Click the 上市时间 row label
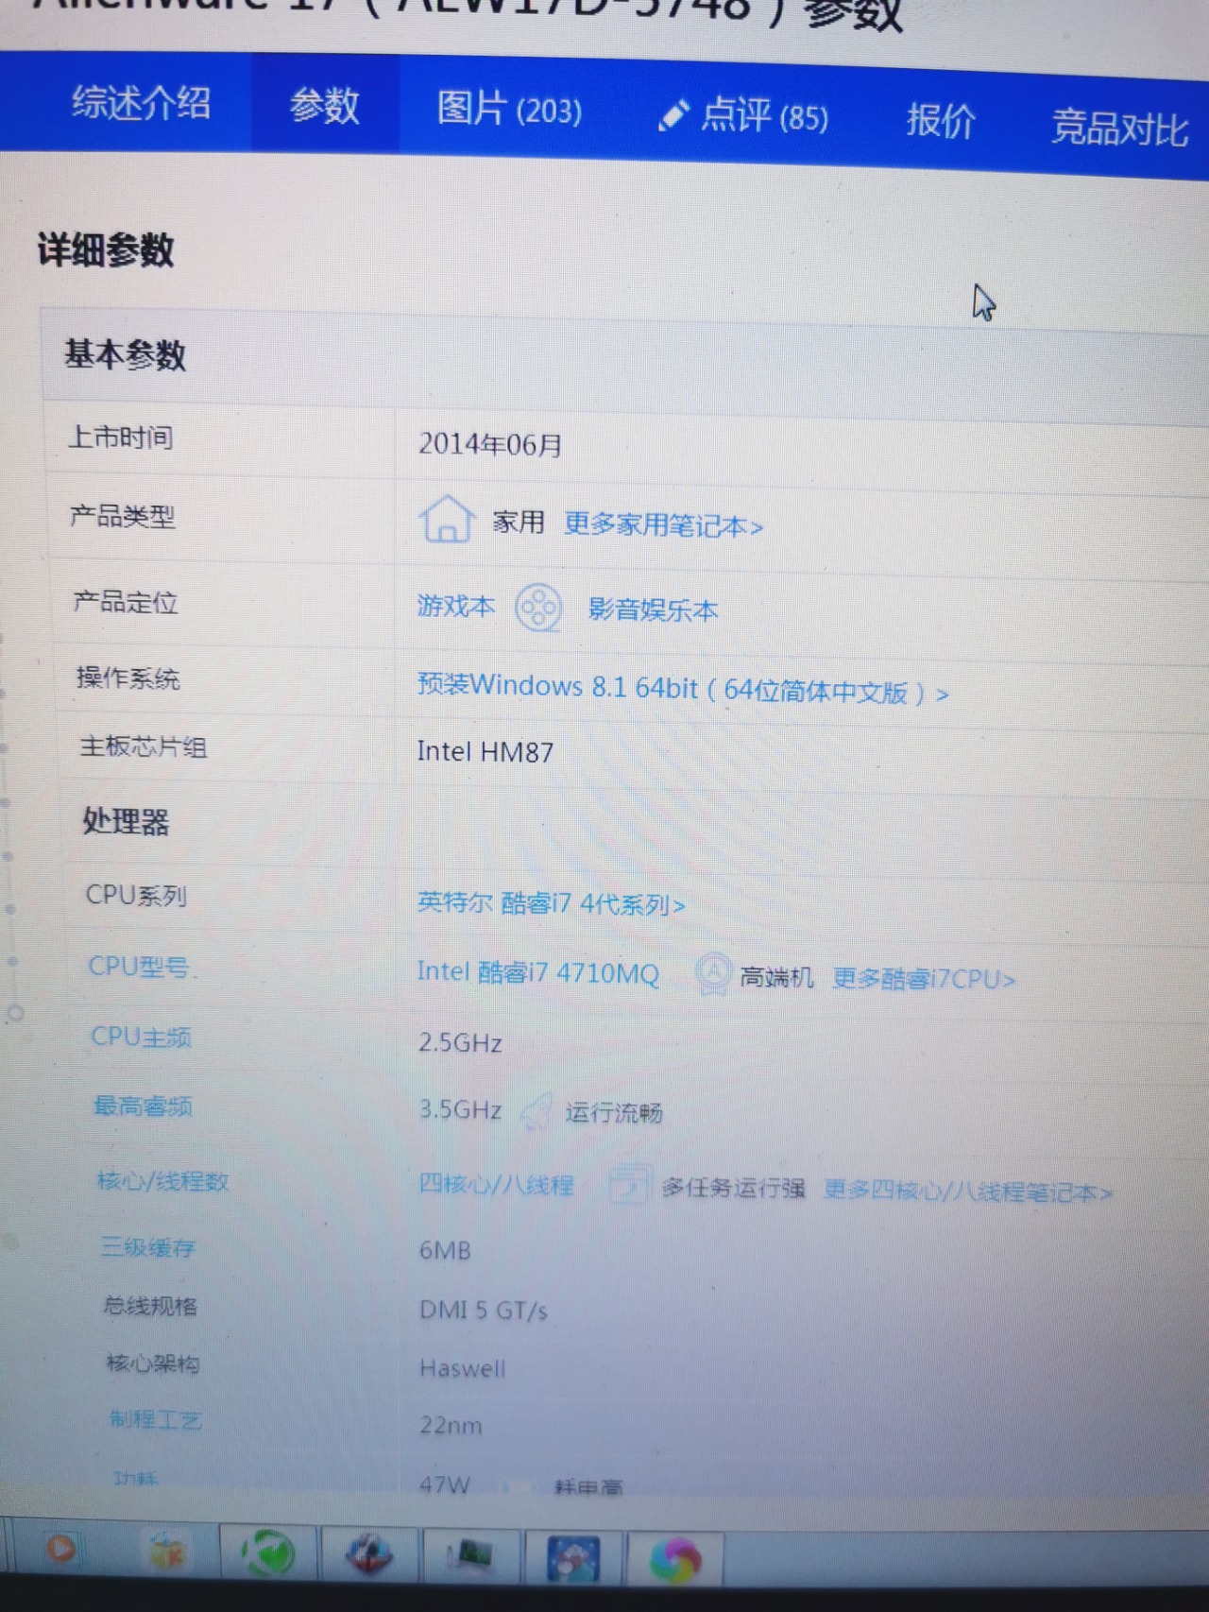This screenshot has height=1612, width=1209. (120, 437)
